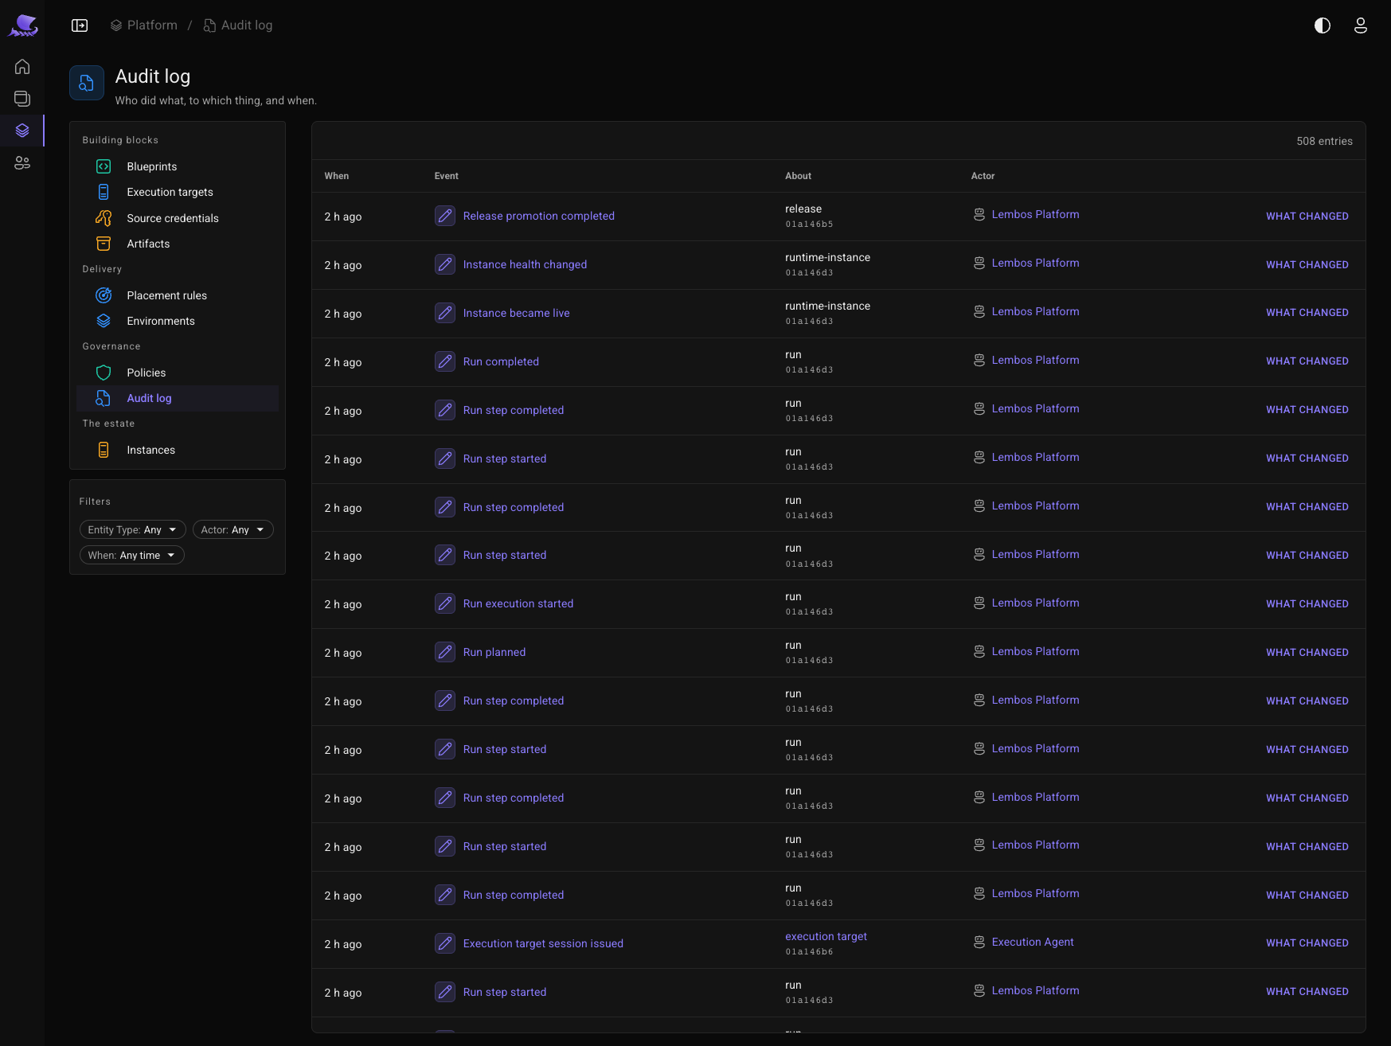Open Policies in the sidebar

[x=178, y=373]
